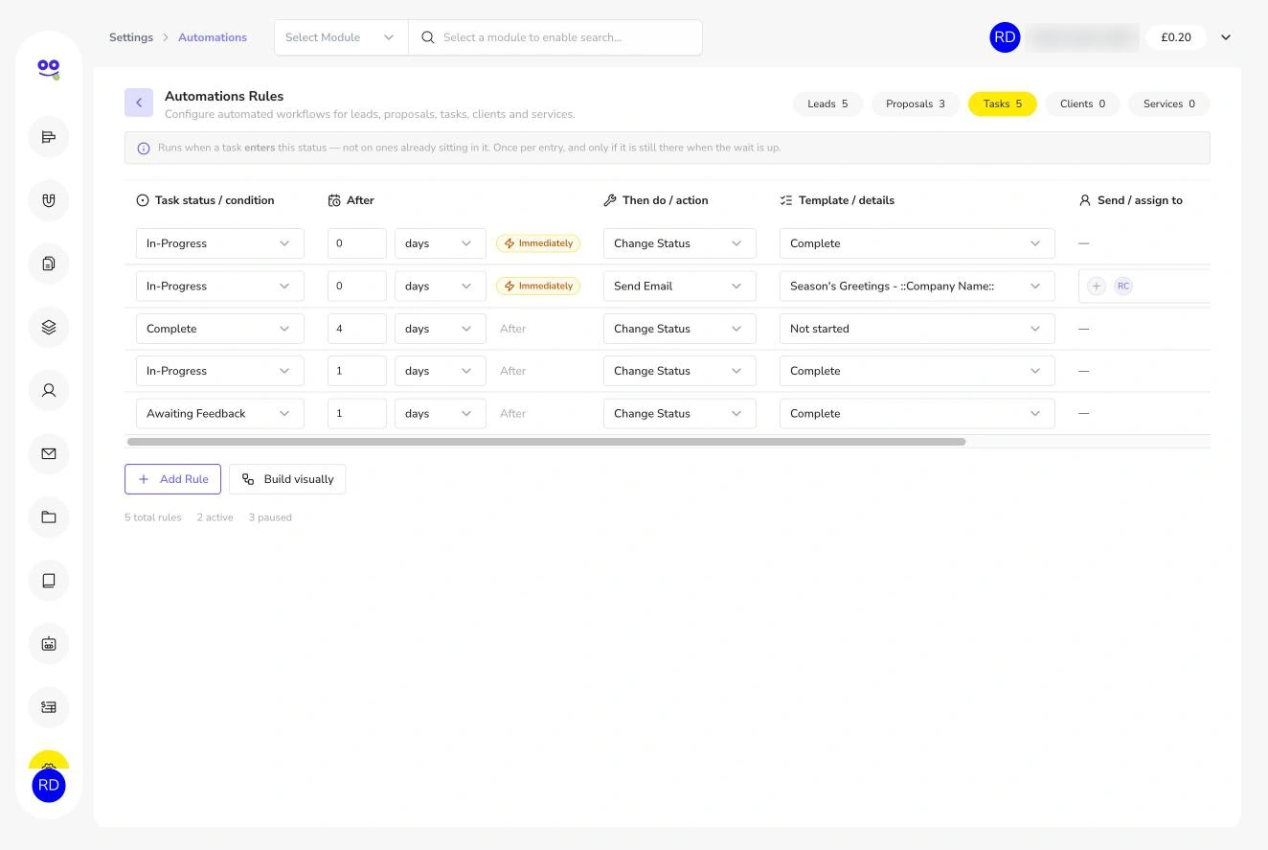Click the horizontal scrollbar under the rules table
This screenshot has width=1268, height=850.
pyautogui.click(x=546, y=442)
